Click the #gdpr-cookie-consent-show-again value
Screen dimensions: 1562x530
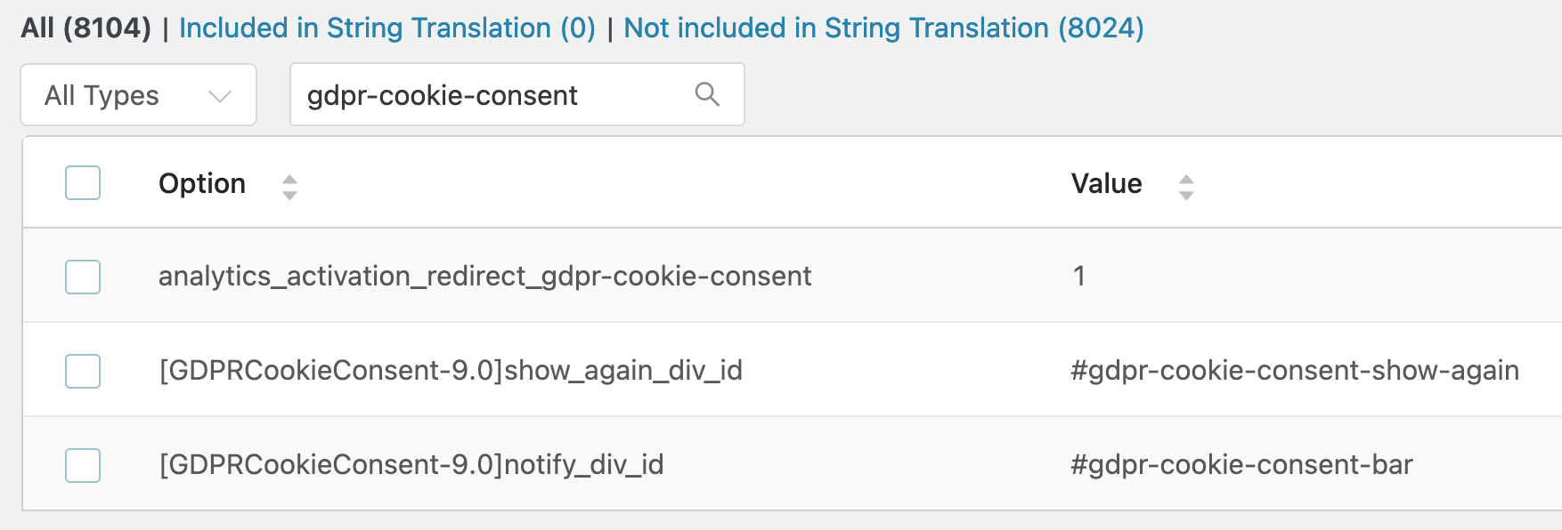pos(1295,371)
